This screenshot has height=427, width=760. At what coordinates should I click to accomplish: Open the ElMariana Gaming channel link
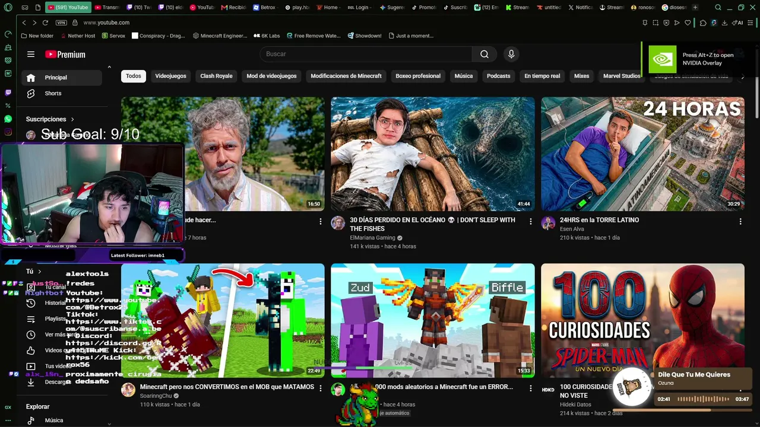(x=372, y=238)
